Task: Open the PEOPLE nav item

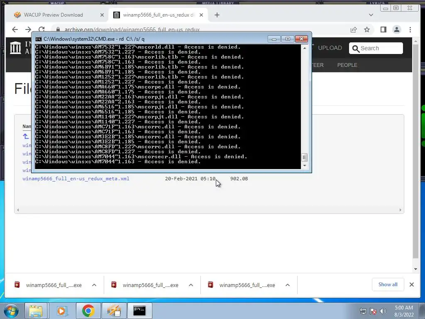Action: 347,65
